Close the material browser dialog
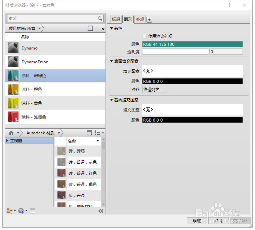Image resolution: width=255 pixels, height=230 pixels. (245, 5)
